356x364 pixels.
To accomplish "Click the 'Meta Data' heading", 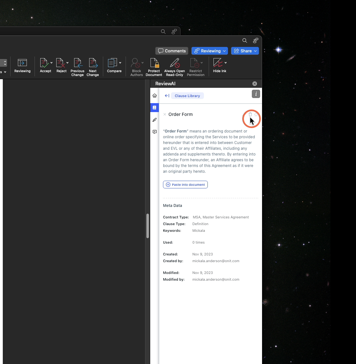I will pos(173,205).
